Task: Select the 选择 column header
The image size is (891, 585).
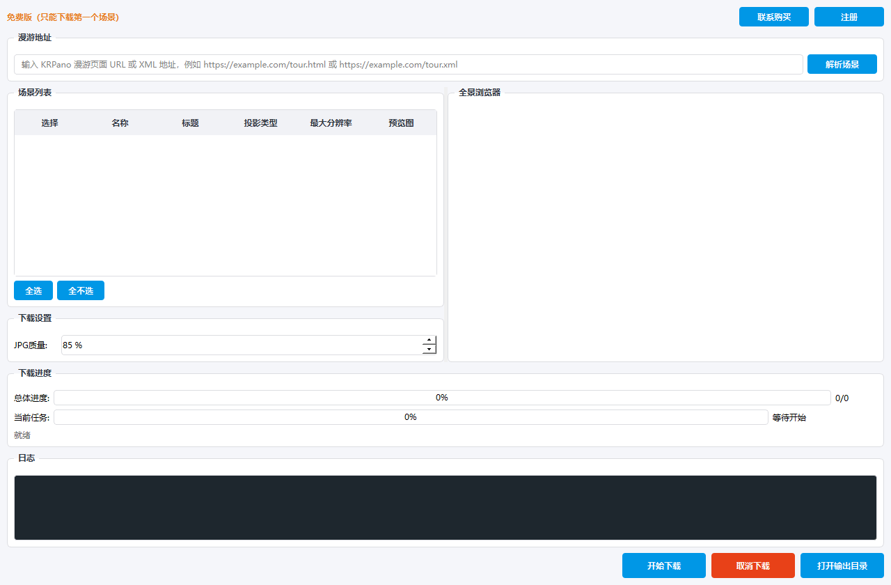Action: [49, 123]
